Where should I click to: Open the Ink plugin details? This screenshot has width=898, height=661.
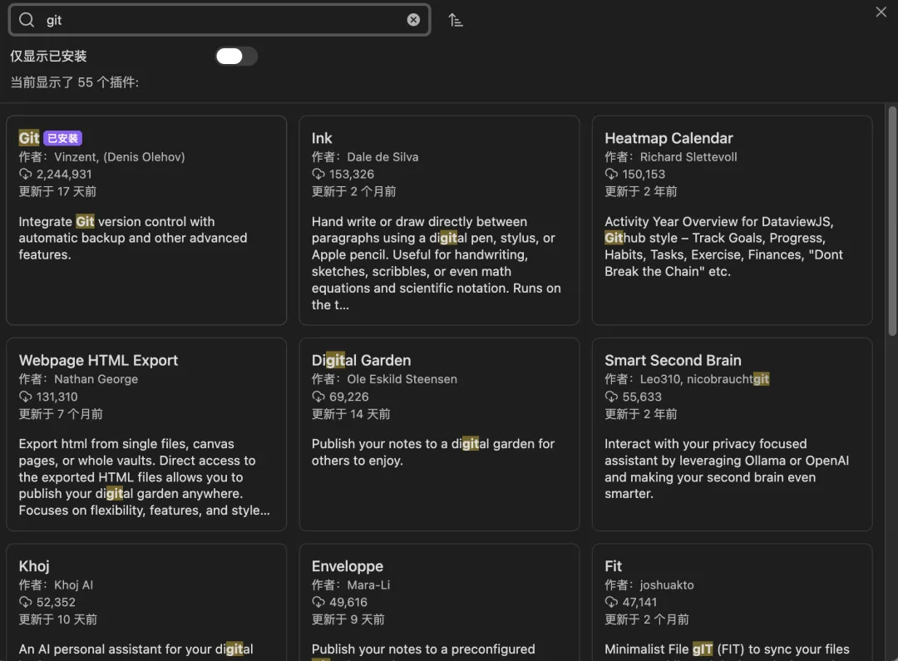[x=439, y=220]
